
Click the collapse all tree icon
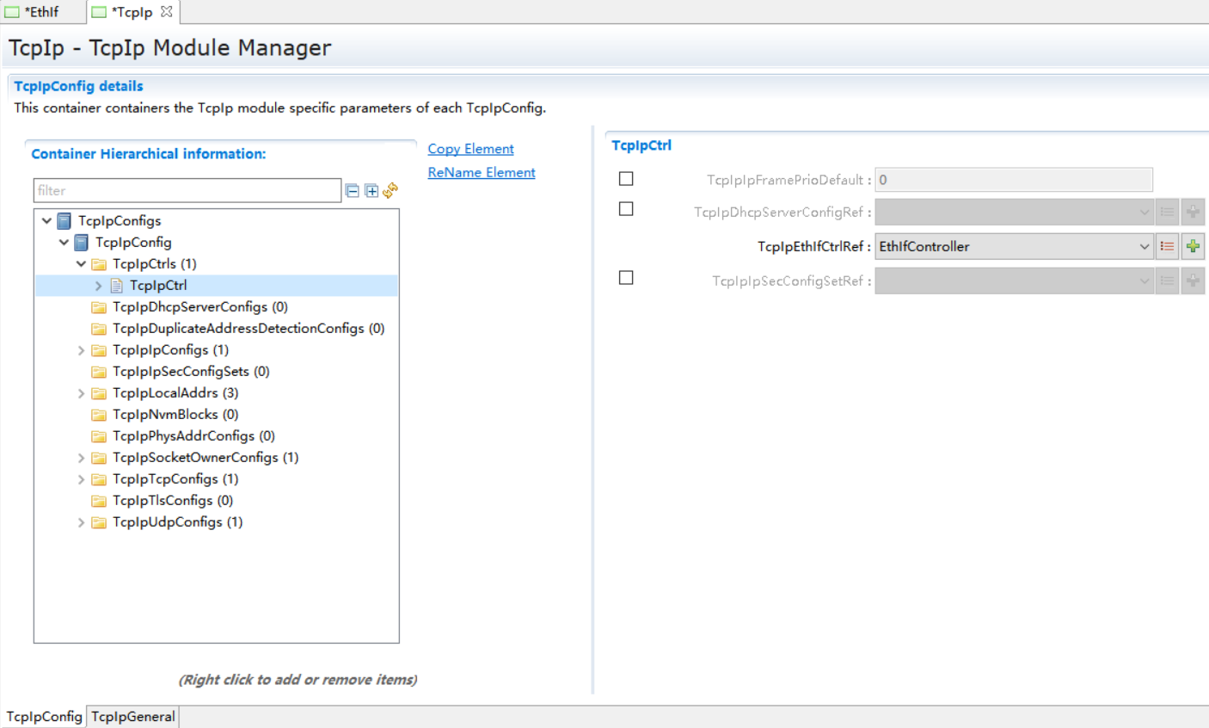tap(352, 190)
